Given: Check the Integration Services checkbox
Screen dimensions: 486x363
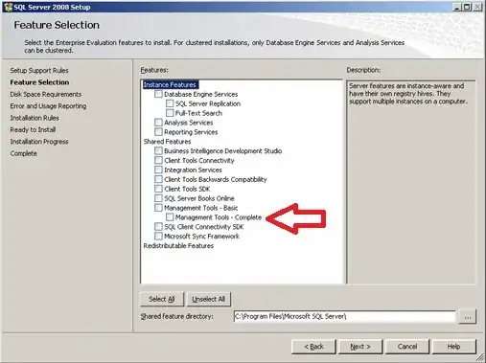Looking at the screenshot, I should point(158,170).
